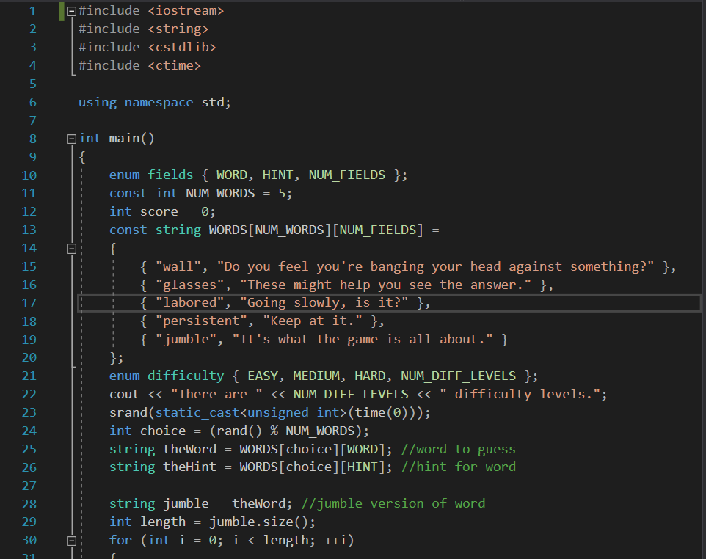Collapse the WORDS array initializer at line 14
This screenshot has height=559, width=706.
pyautogui.click(x=71, y=249)
